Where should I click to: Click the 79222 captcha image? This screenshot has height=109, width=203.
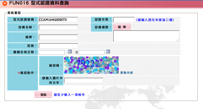click(x=91, y=65)
